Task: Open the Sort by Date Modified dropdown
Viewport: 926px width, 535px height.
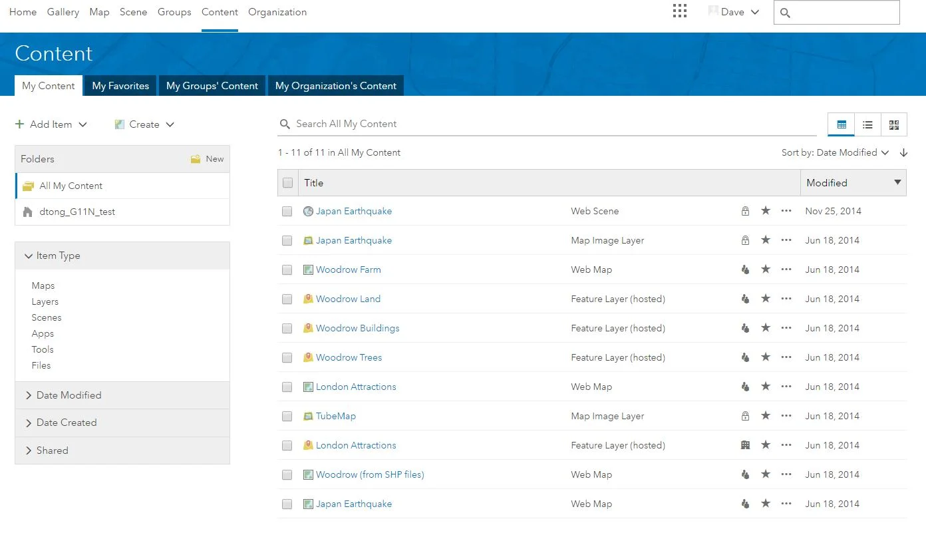Action: coord(835,152)
